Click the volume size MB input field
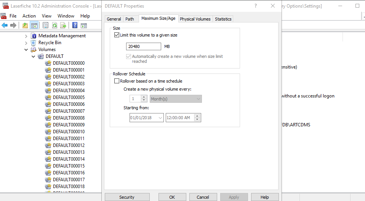365x201 pixels. (x=143, y=46)
